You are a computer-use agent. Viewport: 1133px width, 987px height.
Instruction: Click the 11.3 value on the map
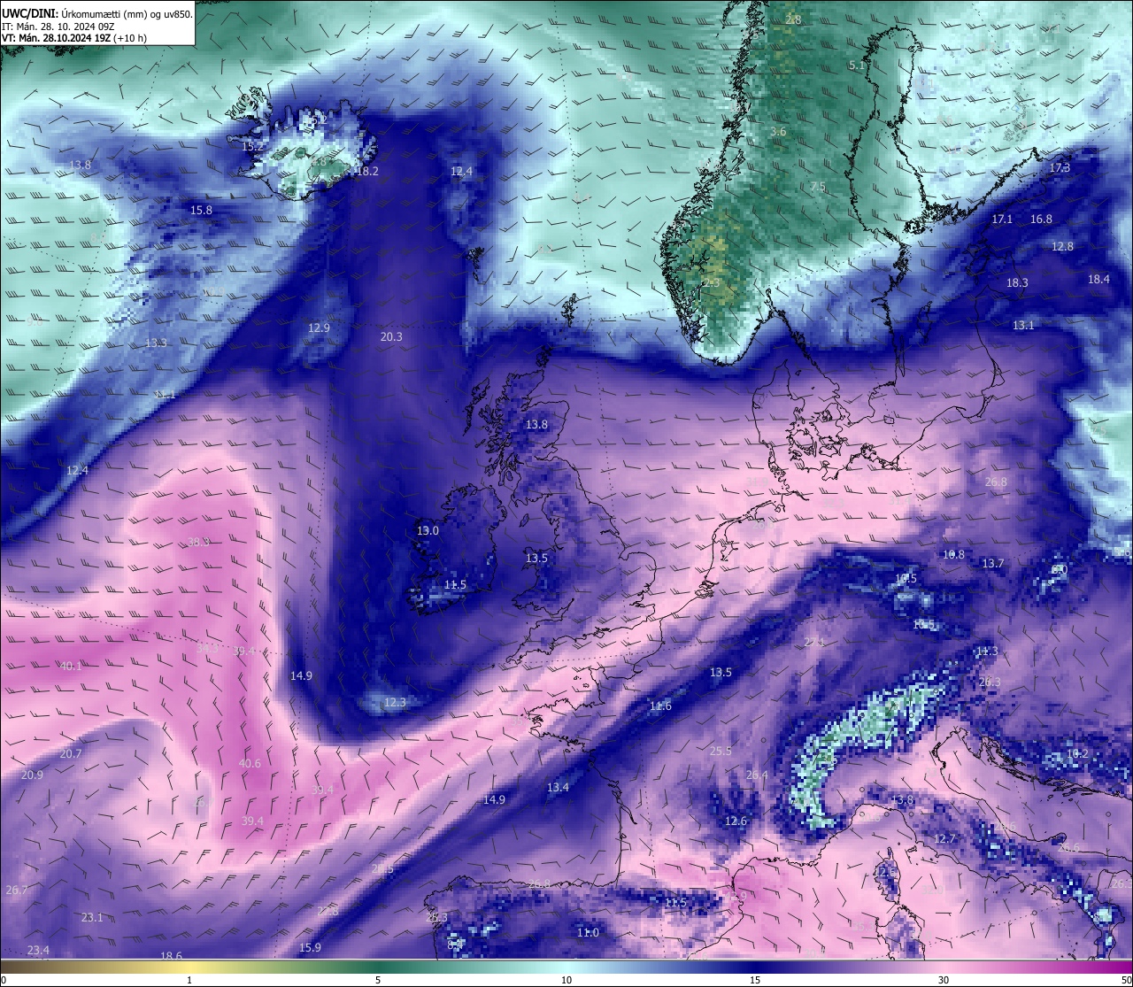click(986, 651)
